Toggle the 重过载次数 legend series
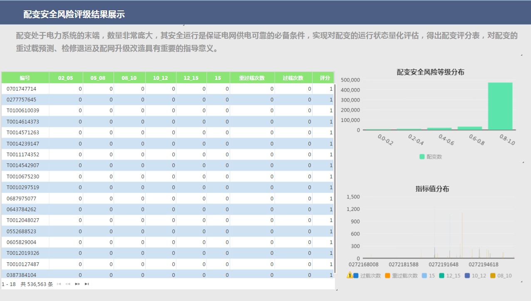The height and width of the screenshot is (301, 531). coord(401,276)
